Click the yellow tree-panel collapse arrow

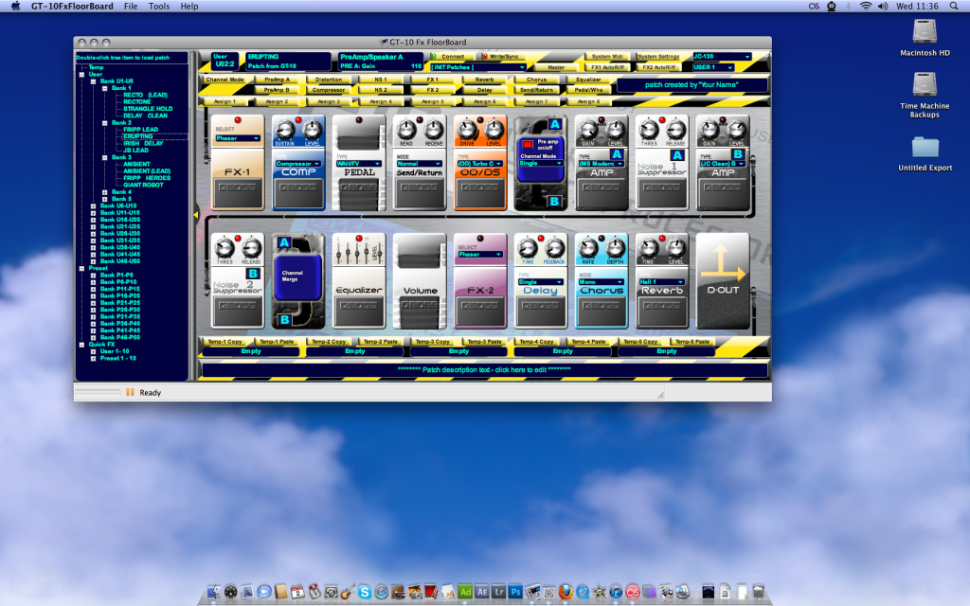(195, 215)
